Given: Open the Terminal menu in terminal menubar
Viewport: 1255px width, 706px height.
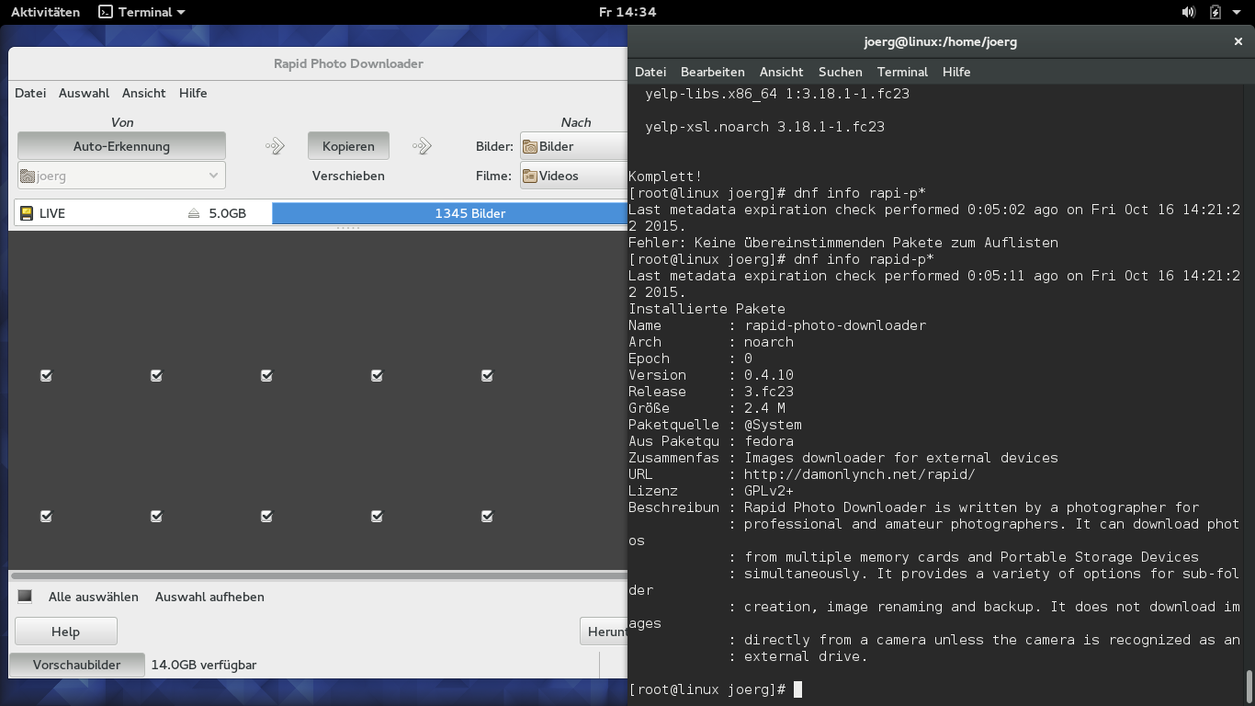Looking at the screenshot, I should coord(903,72).
